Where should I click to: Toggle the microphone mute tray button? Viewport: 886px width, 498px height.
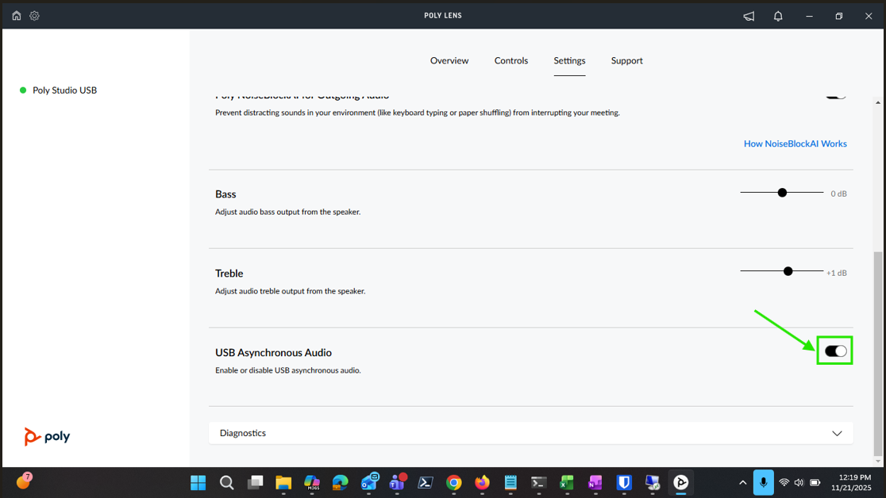[x=763, y=482]
